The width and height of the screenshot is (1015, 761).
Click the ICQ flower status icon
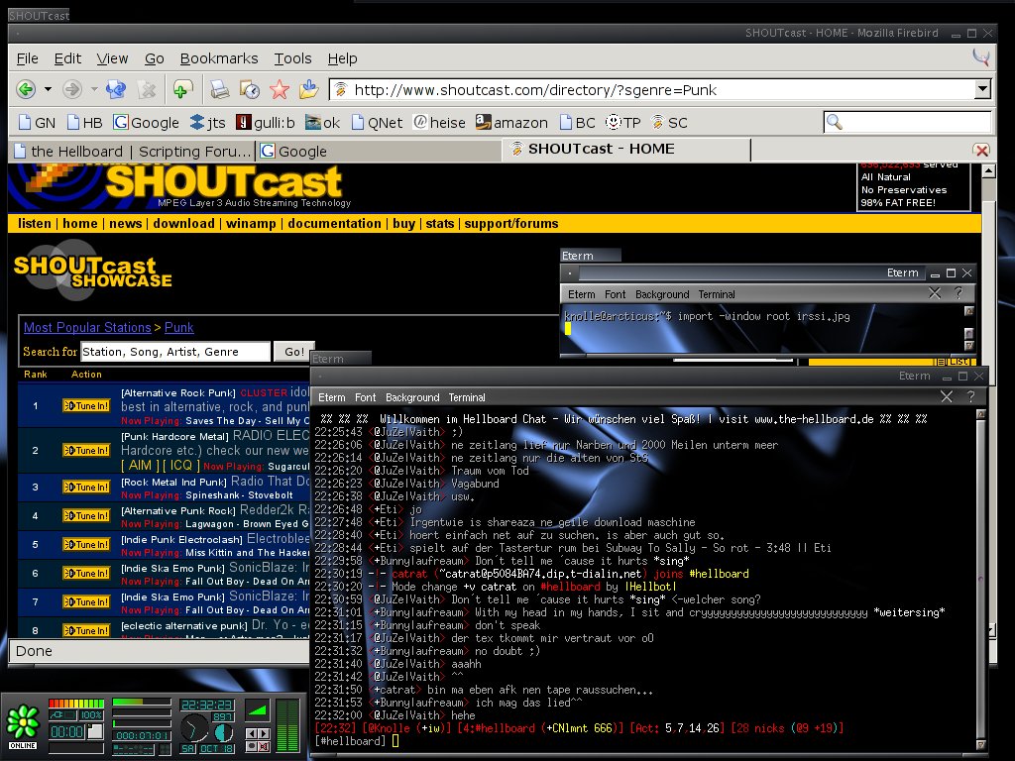click(22, 723)
